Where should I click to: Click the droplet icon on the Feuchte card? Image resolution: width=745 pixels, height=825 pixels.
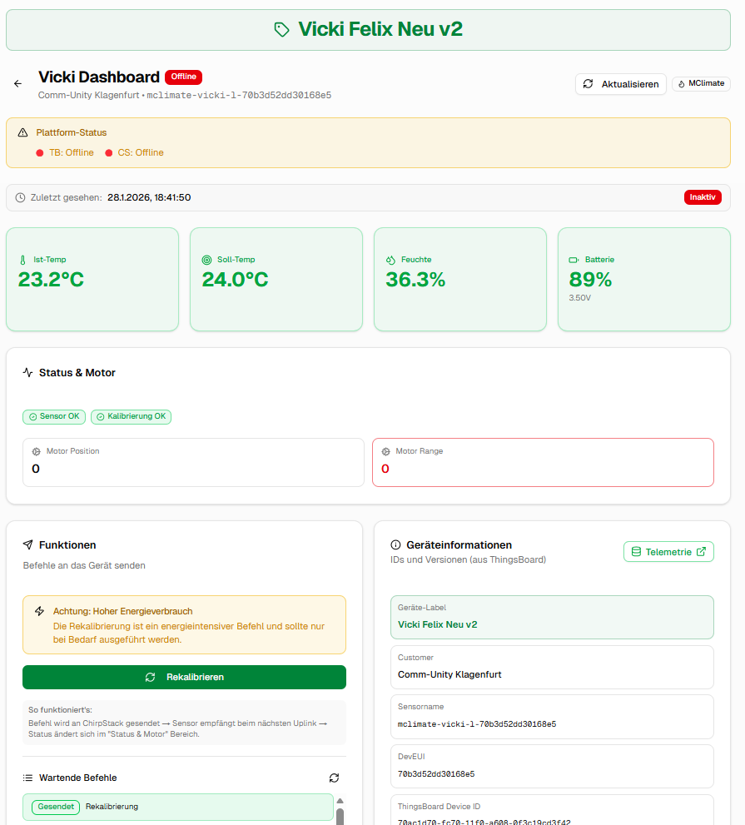click(x=389, y=259)
